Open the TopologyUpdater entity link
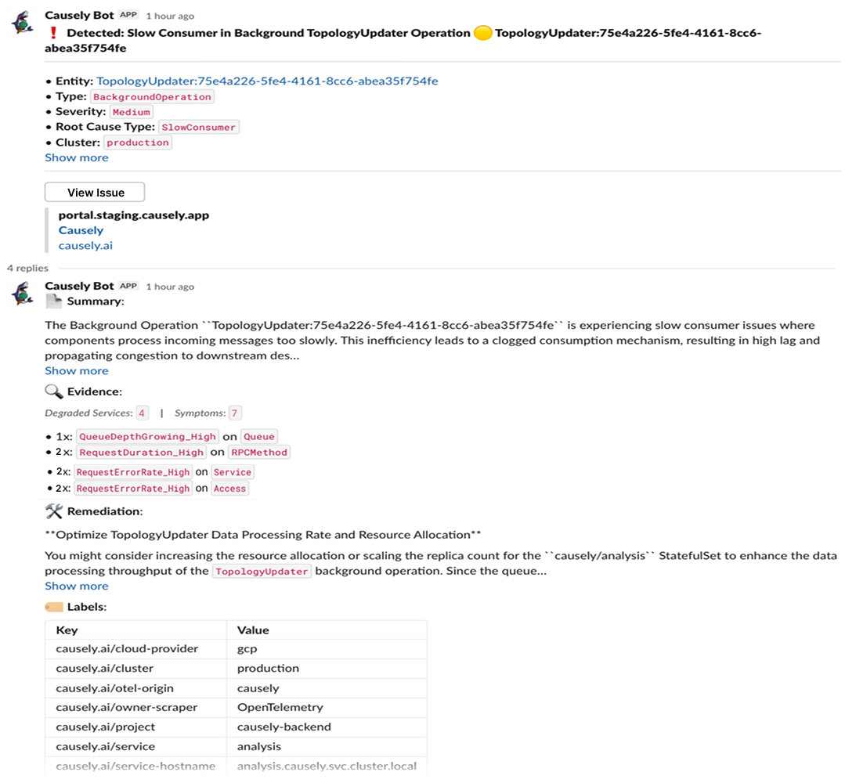Image resolution: width=845 pixels, height=783 pixels. coord(267,81)
